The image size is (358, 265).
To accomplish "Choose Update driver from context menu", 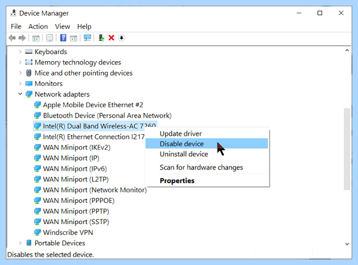I will coord(207,134).
